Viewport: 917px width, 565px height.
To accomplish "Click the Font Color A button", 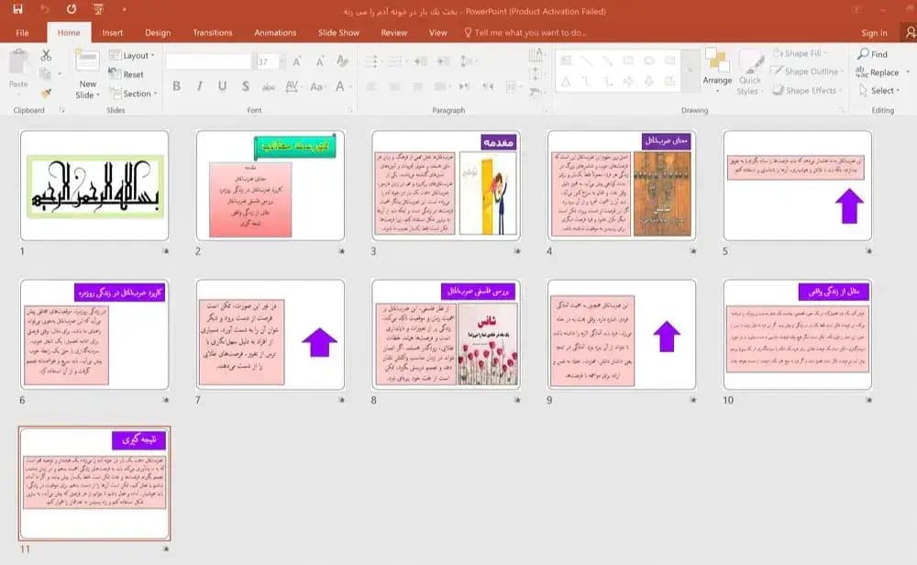I will coord(341,86).
